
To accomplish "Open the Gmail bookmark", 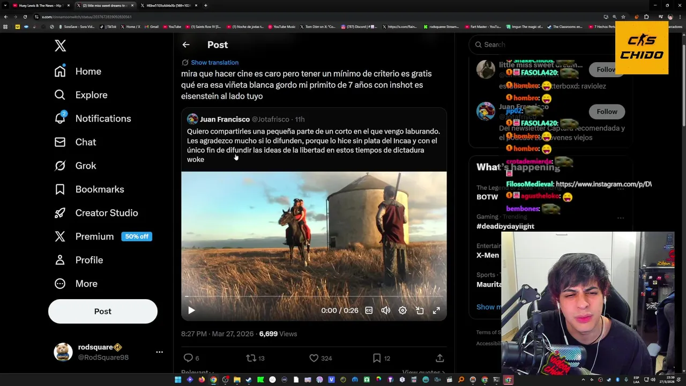I will [152, 26].
